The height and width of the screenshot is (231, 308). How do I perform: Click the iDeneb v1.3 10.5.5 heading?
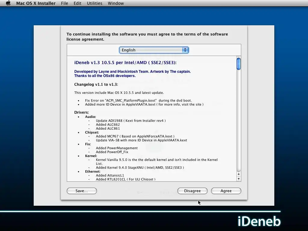125,63
